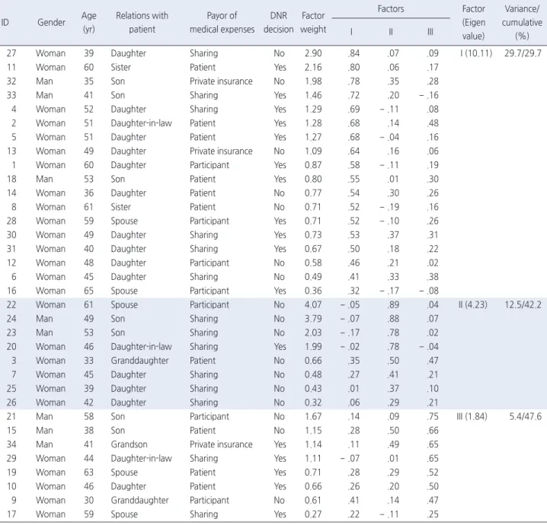Click eigenvalue entry 'III (1.84)'
This screenshot has height=525, width=547.
472,416
